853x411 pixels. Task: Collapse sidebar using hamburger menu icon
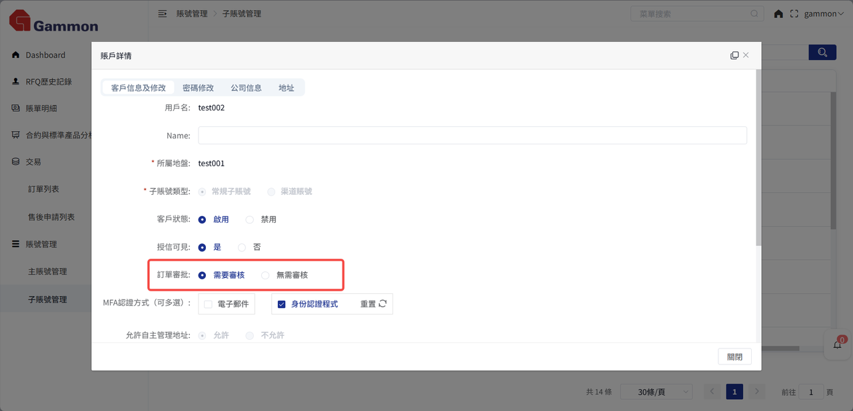click(162, 14)
